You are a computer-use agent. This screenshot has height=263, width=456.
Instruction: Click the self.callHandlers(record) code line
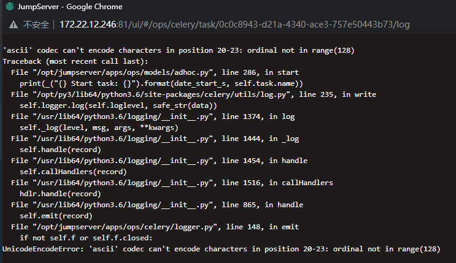coord(73,172)
